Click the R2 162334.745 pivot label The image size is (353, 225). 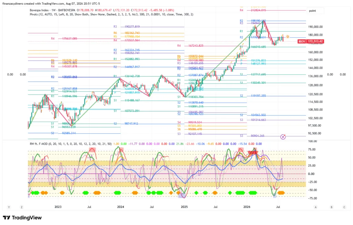pos(127,50)
